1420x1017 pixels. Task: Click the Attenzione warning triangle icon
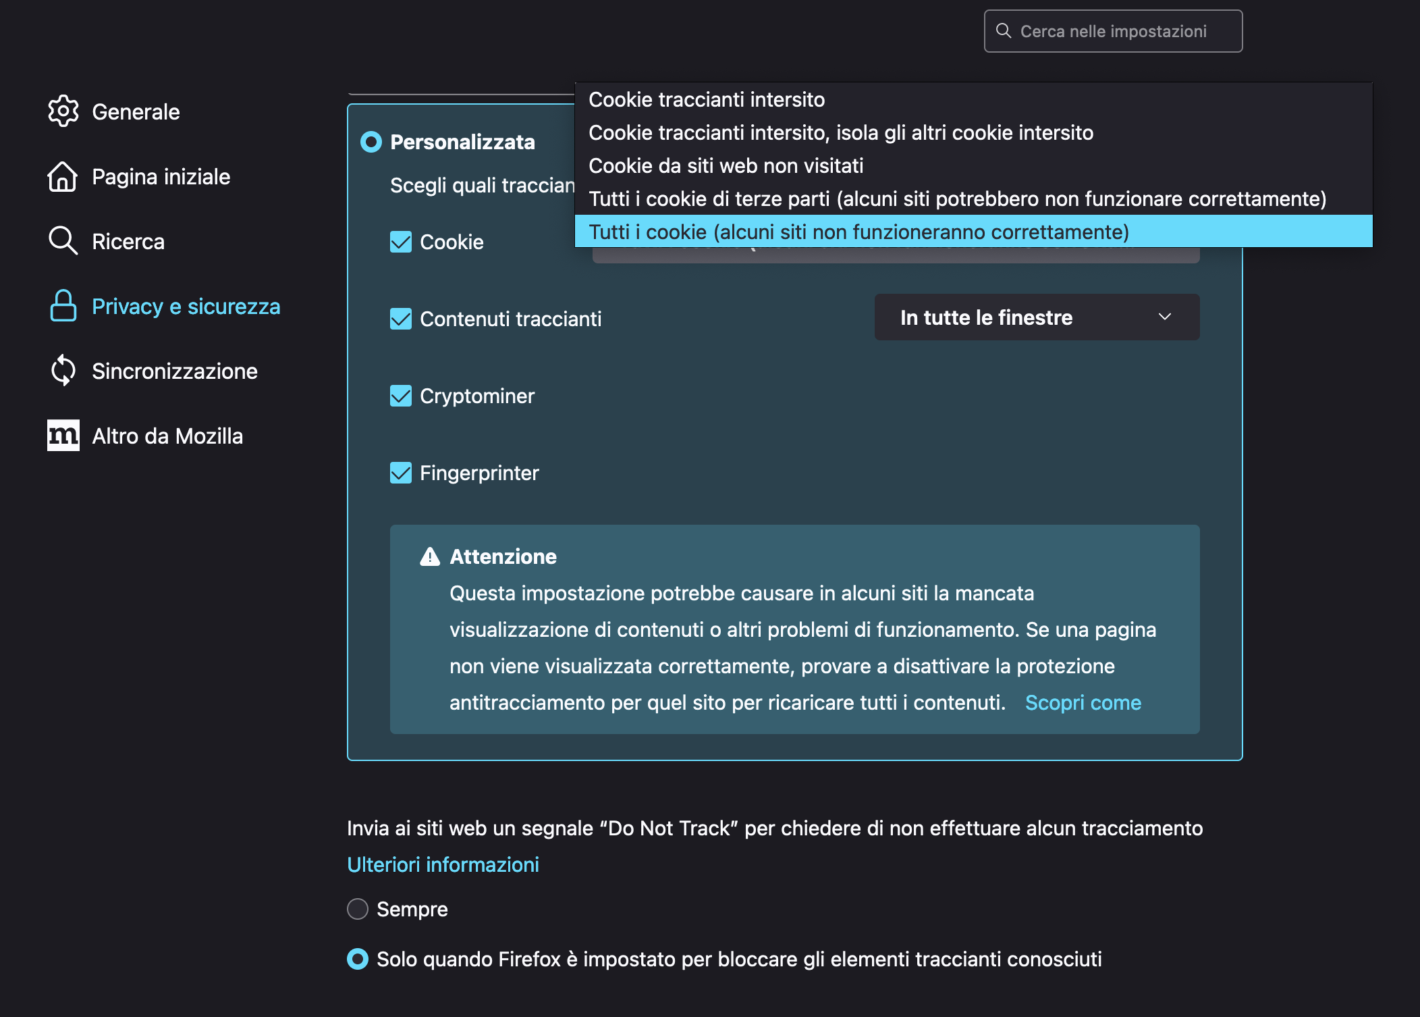click(x=430, y=556)
